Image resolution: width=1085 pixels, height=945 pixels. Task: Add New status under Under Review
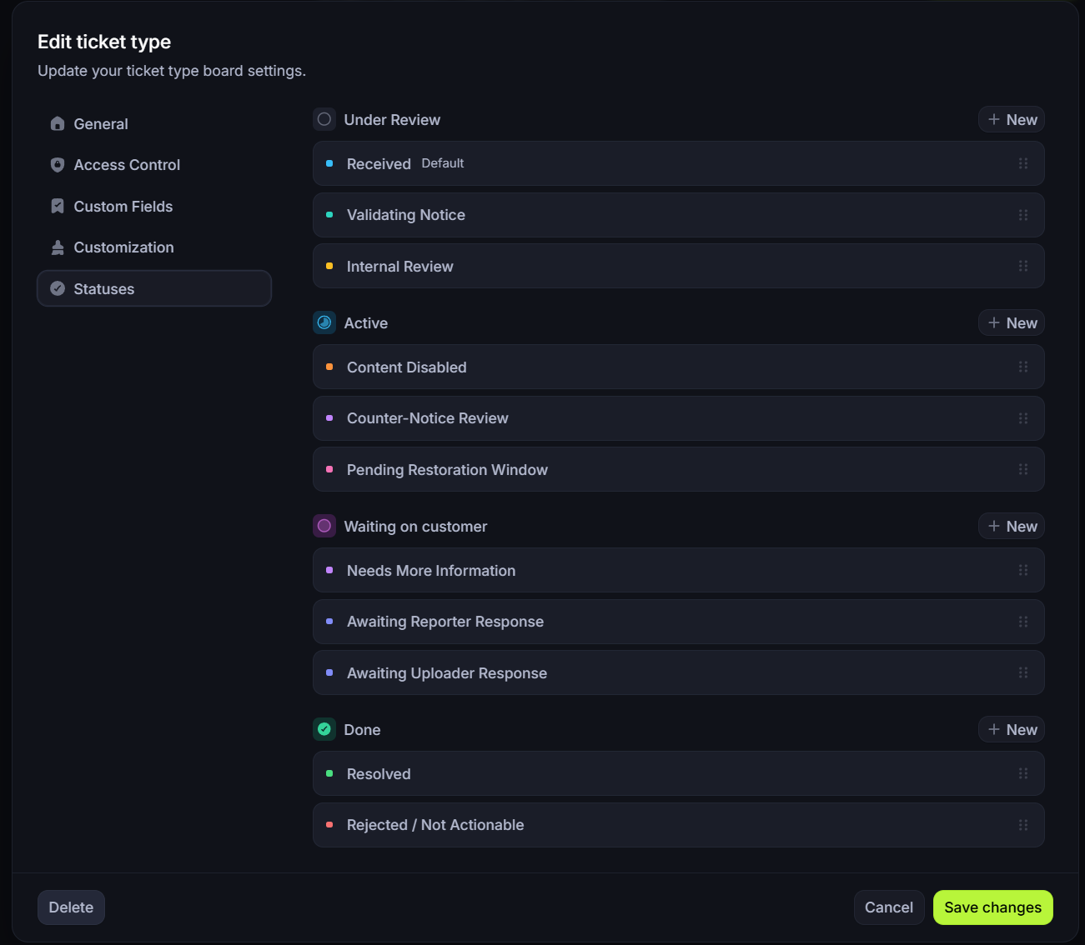tap(1012, 119)
